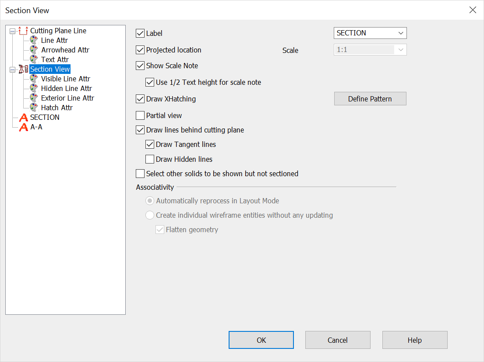Click the Visible Line Attr attribute icon

point(34,78)
